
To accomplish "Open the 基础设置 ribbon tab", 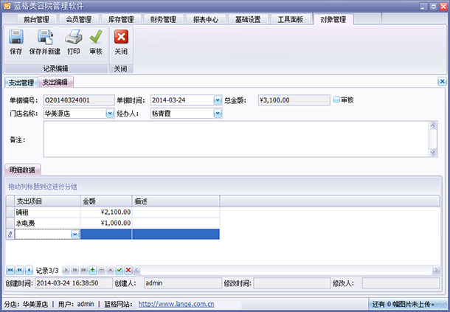I will (x=248, y=19).
